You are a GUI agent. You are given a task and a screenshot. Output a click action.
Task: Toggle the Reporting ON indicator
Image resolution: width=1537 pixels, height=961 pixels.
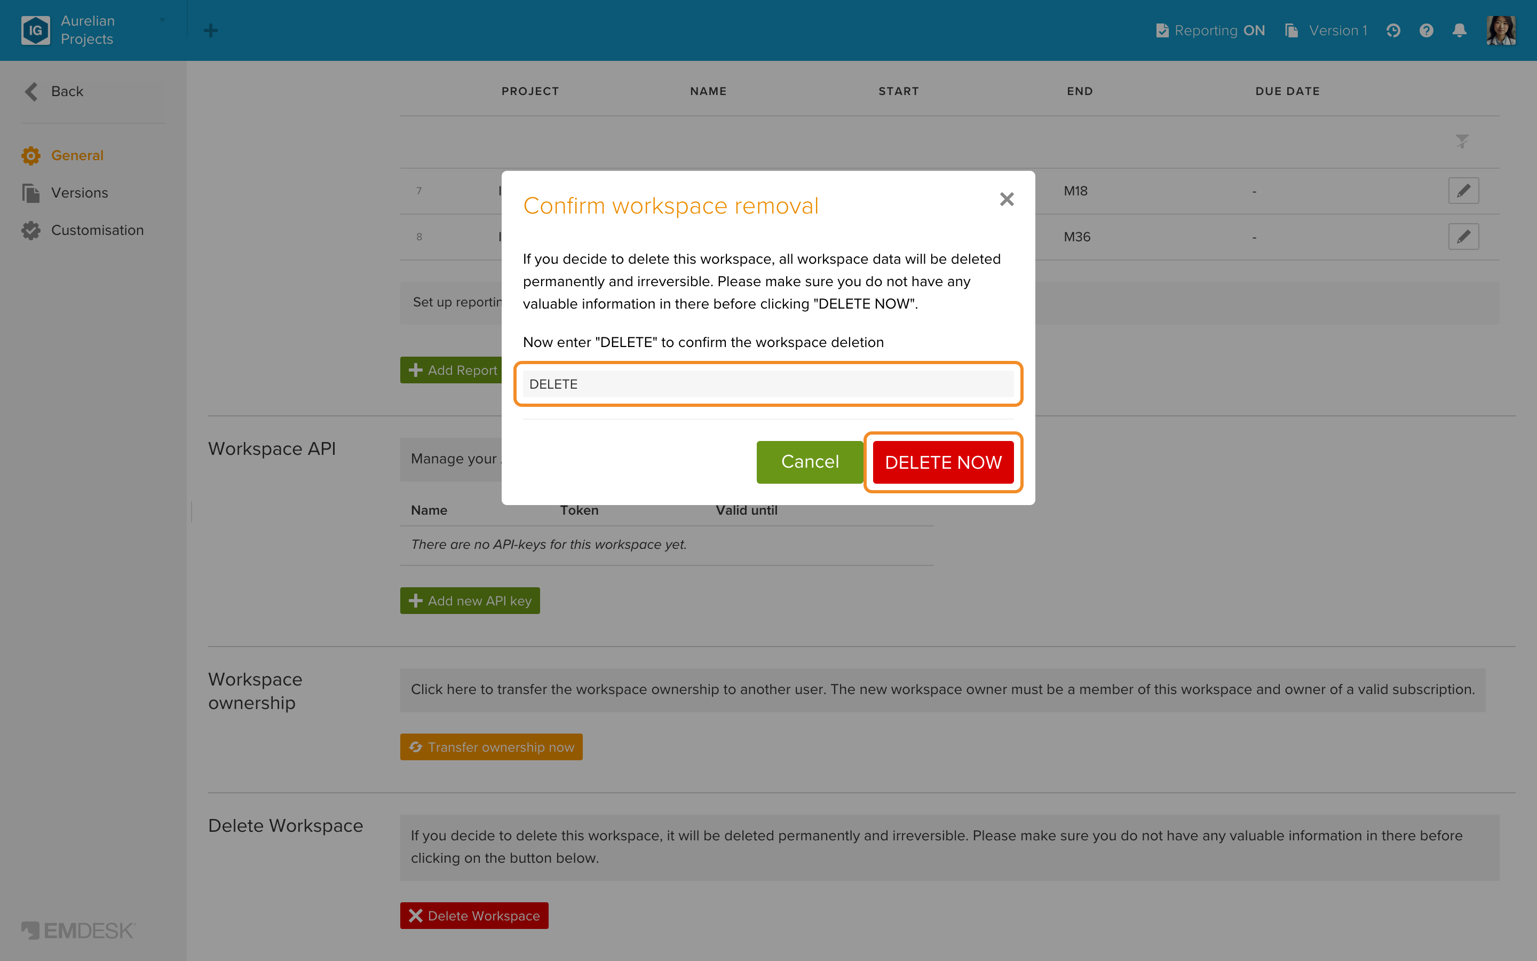(x=1210, y=30)
